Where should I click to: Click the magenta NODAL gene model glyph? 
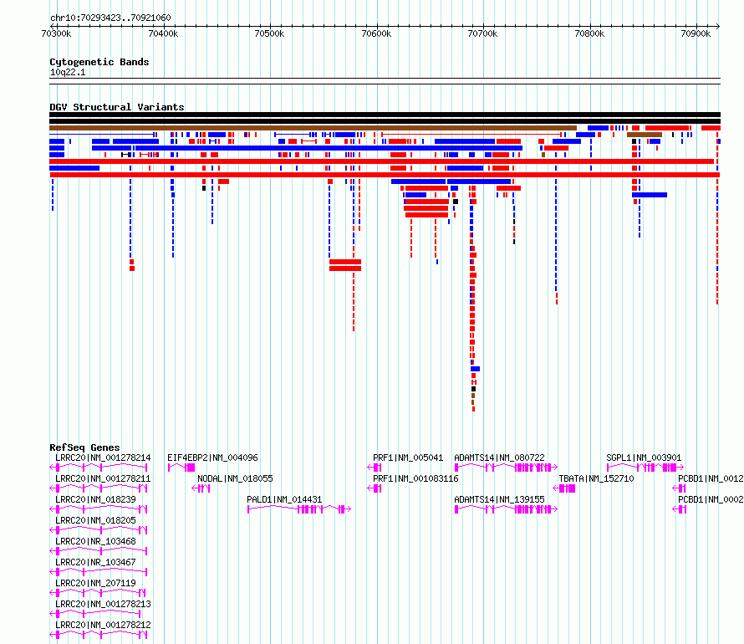pos(201,488)
